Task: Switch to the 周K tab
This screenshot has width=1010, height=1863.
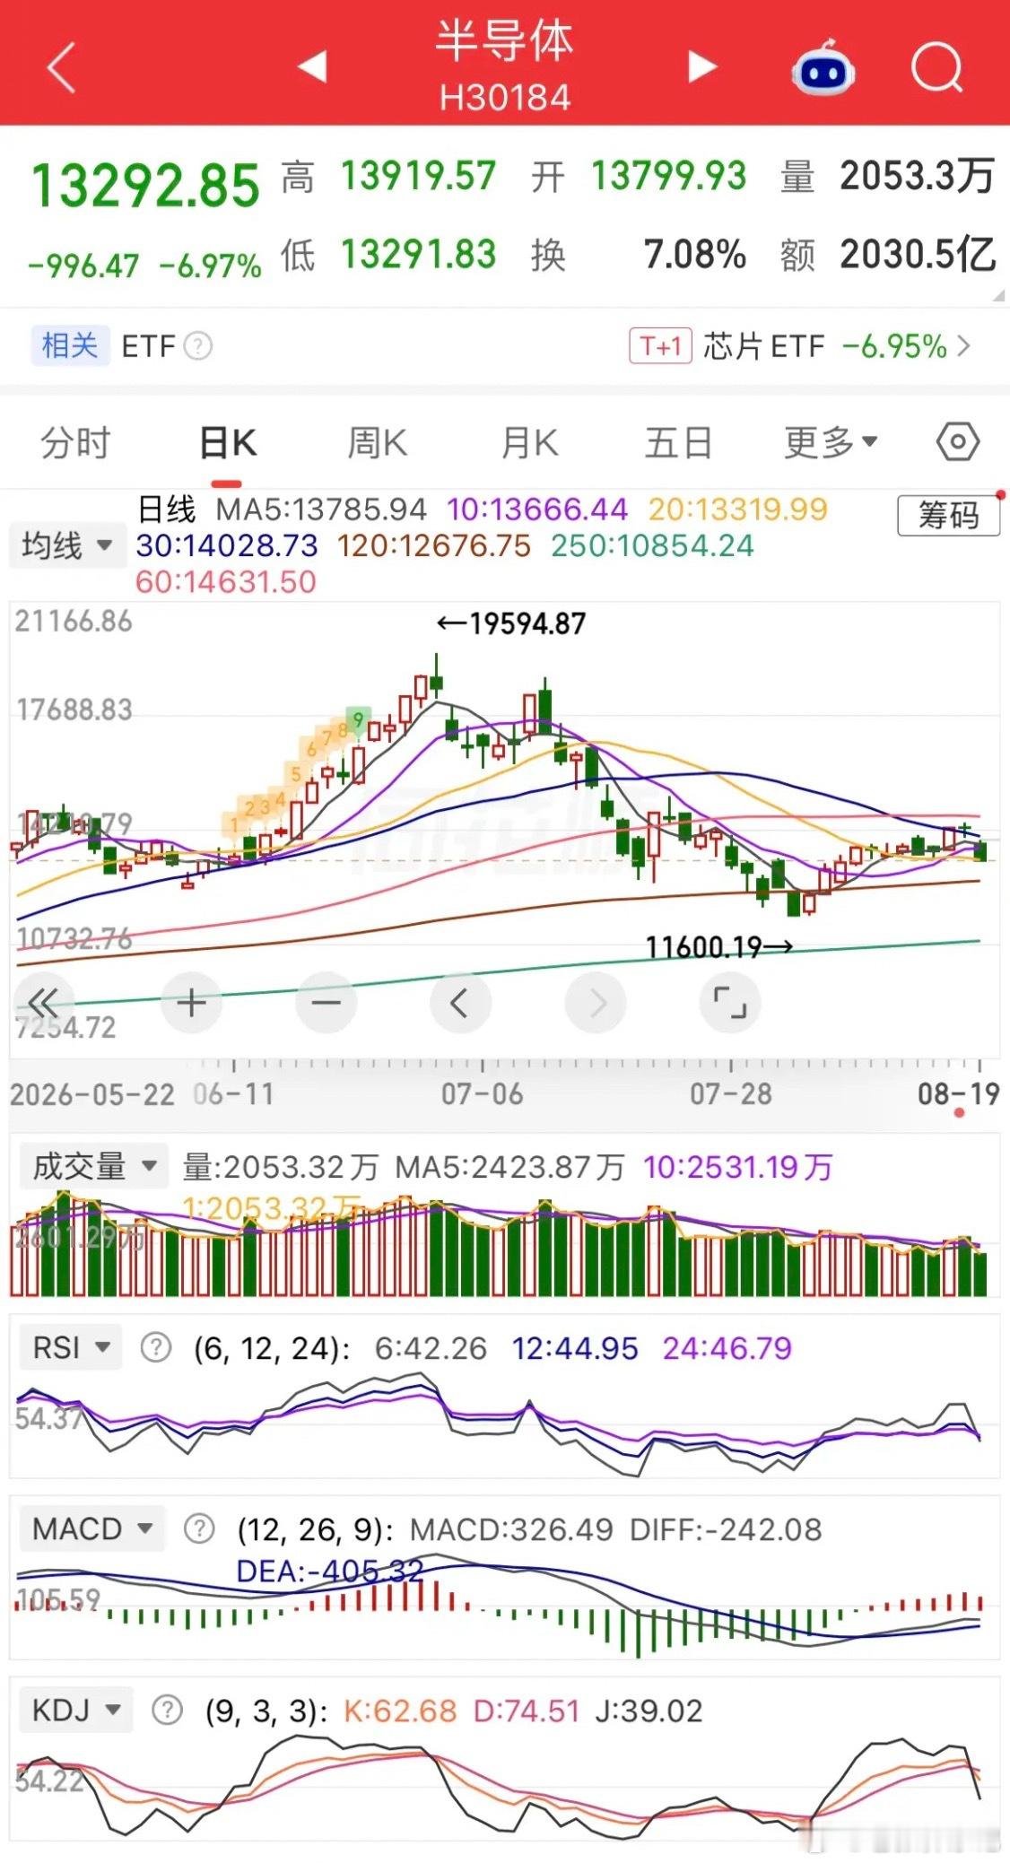Action: pyautogui.click(x=377, y=441)
